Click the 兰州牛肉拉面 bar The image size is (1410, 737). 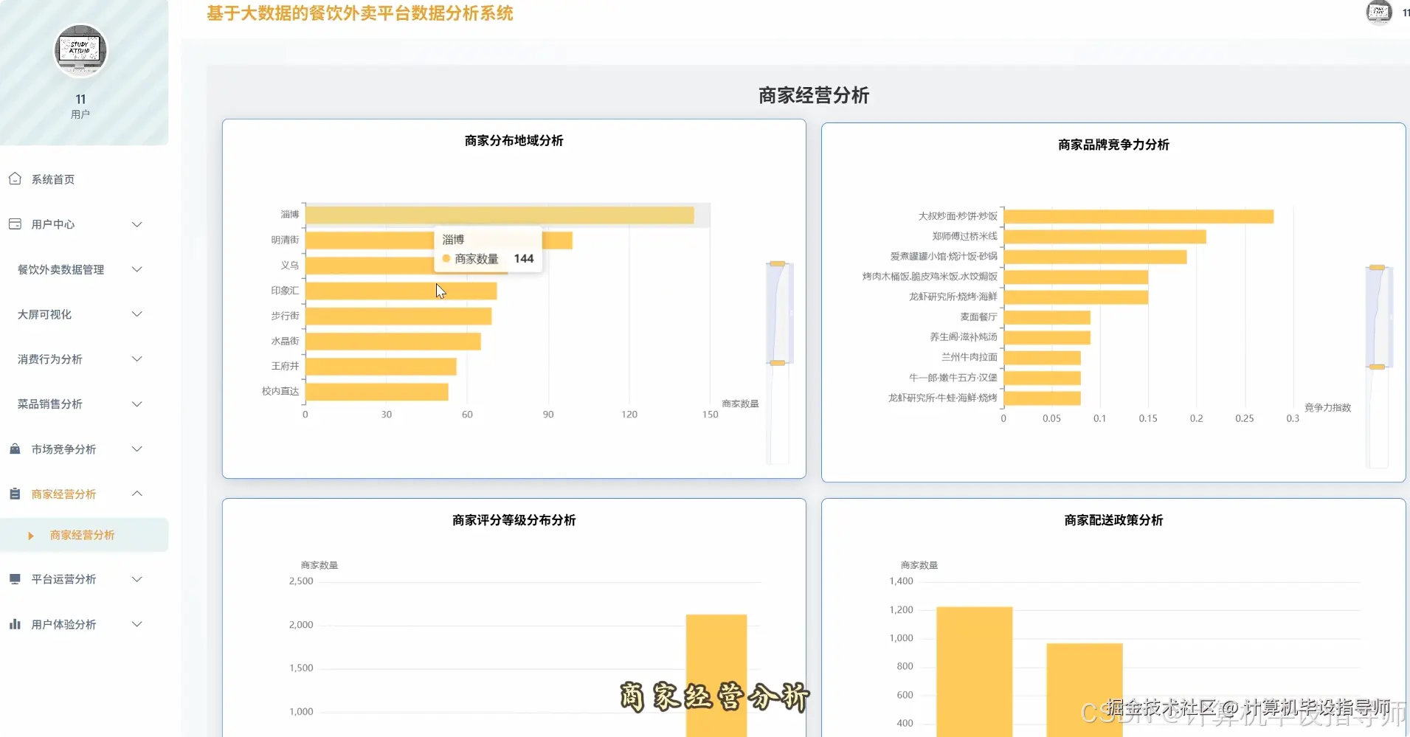tap(1043, 358)
